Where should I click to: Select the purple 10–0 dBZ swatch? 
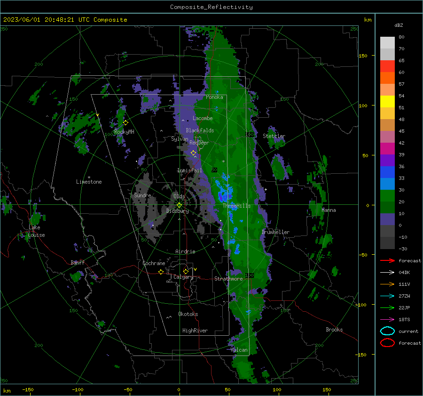[387, 219]
